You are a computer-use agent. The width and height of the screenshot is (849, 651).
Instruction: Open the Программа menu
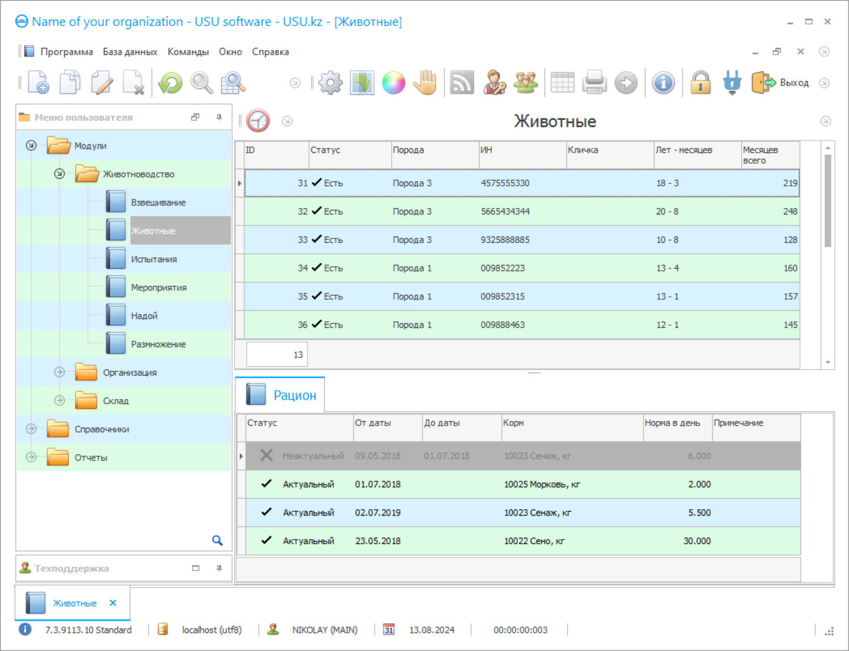pyautogui.click(x=66, y=52)
